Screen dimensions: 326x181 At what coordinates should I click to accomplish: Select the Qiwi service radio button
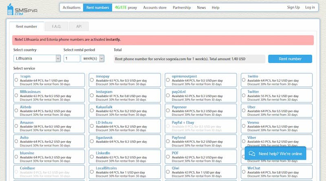[x=168, y=172]
